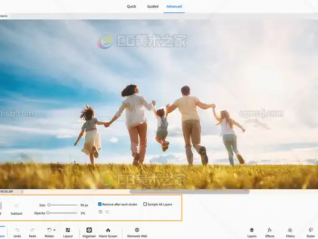Viewport: 318px width, 239px height.
Task: Click the 1% opacity value
Action: pos(83,213)
